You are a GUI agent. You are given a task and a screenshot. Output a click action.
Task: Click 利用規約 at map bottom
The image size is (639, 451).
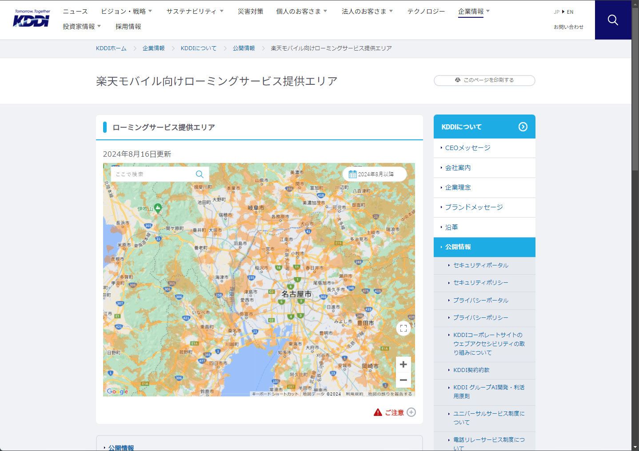355,394
